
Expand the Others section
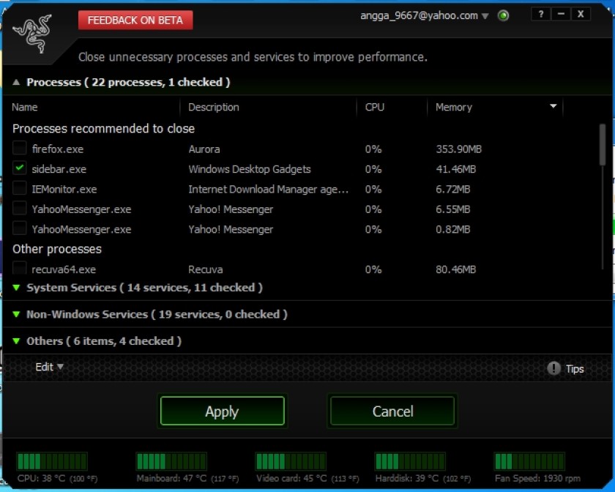[16, 341]
